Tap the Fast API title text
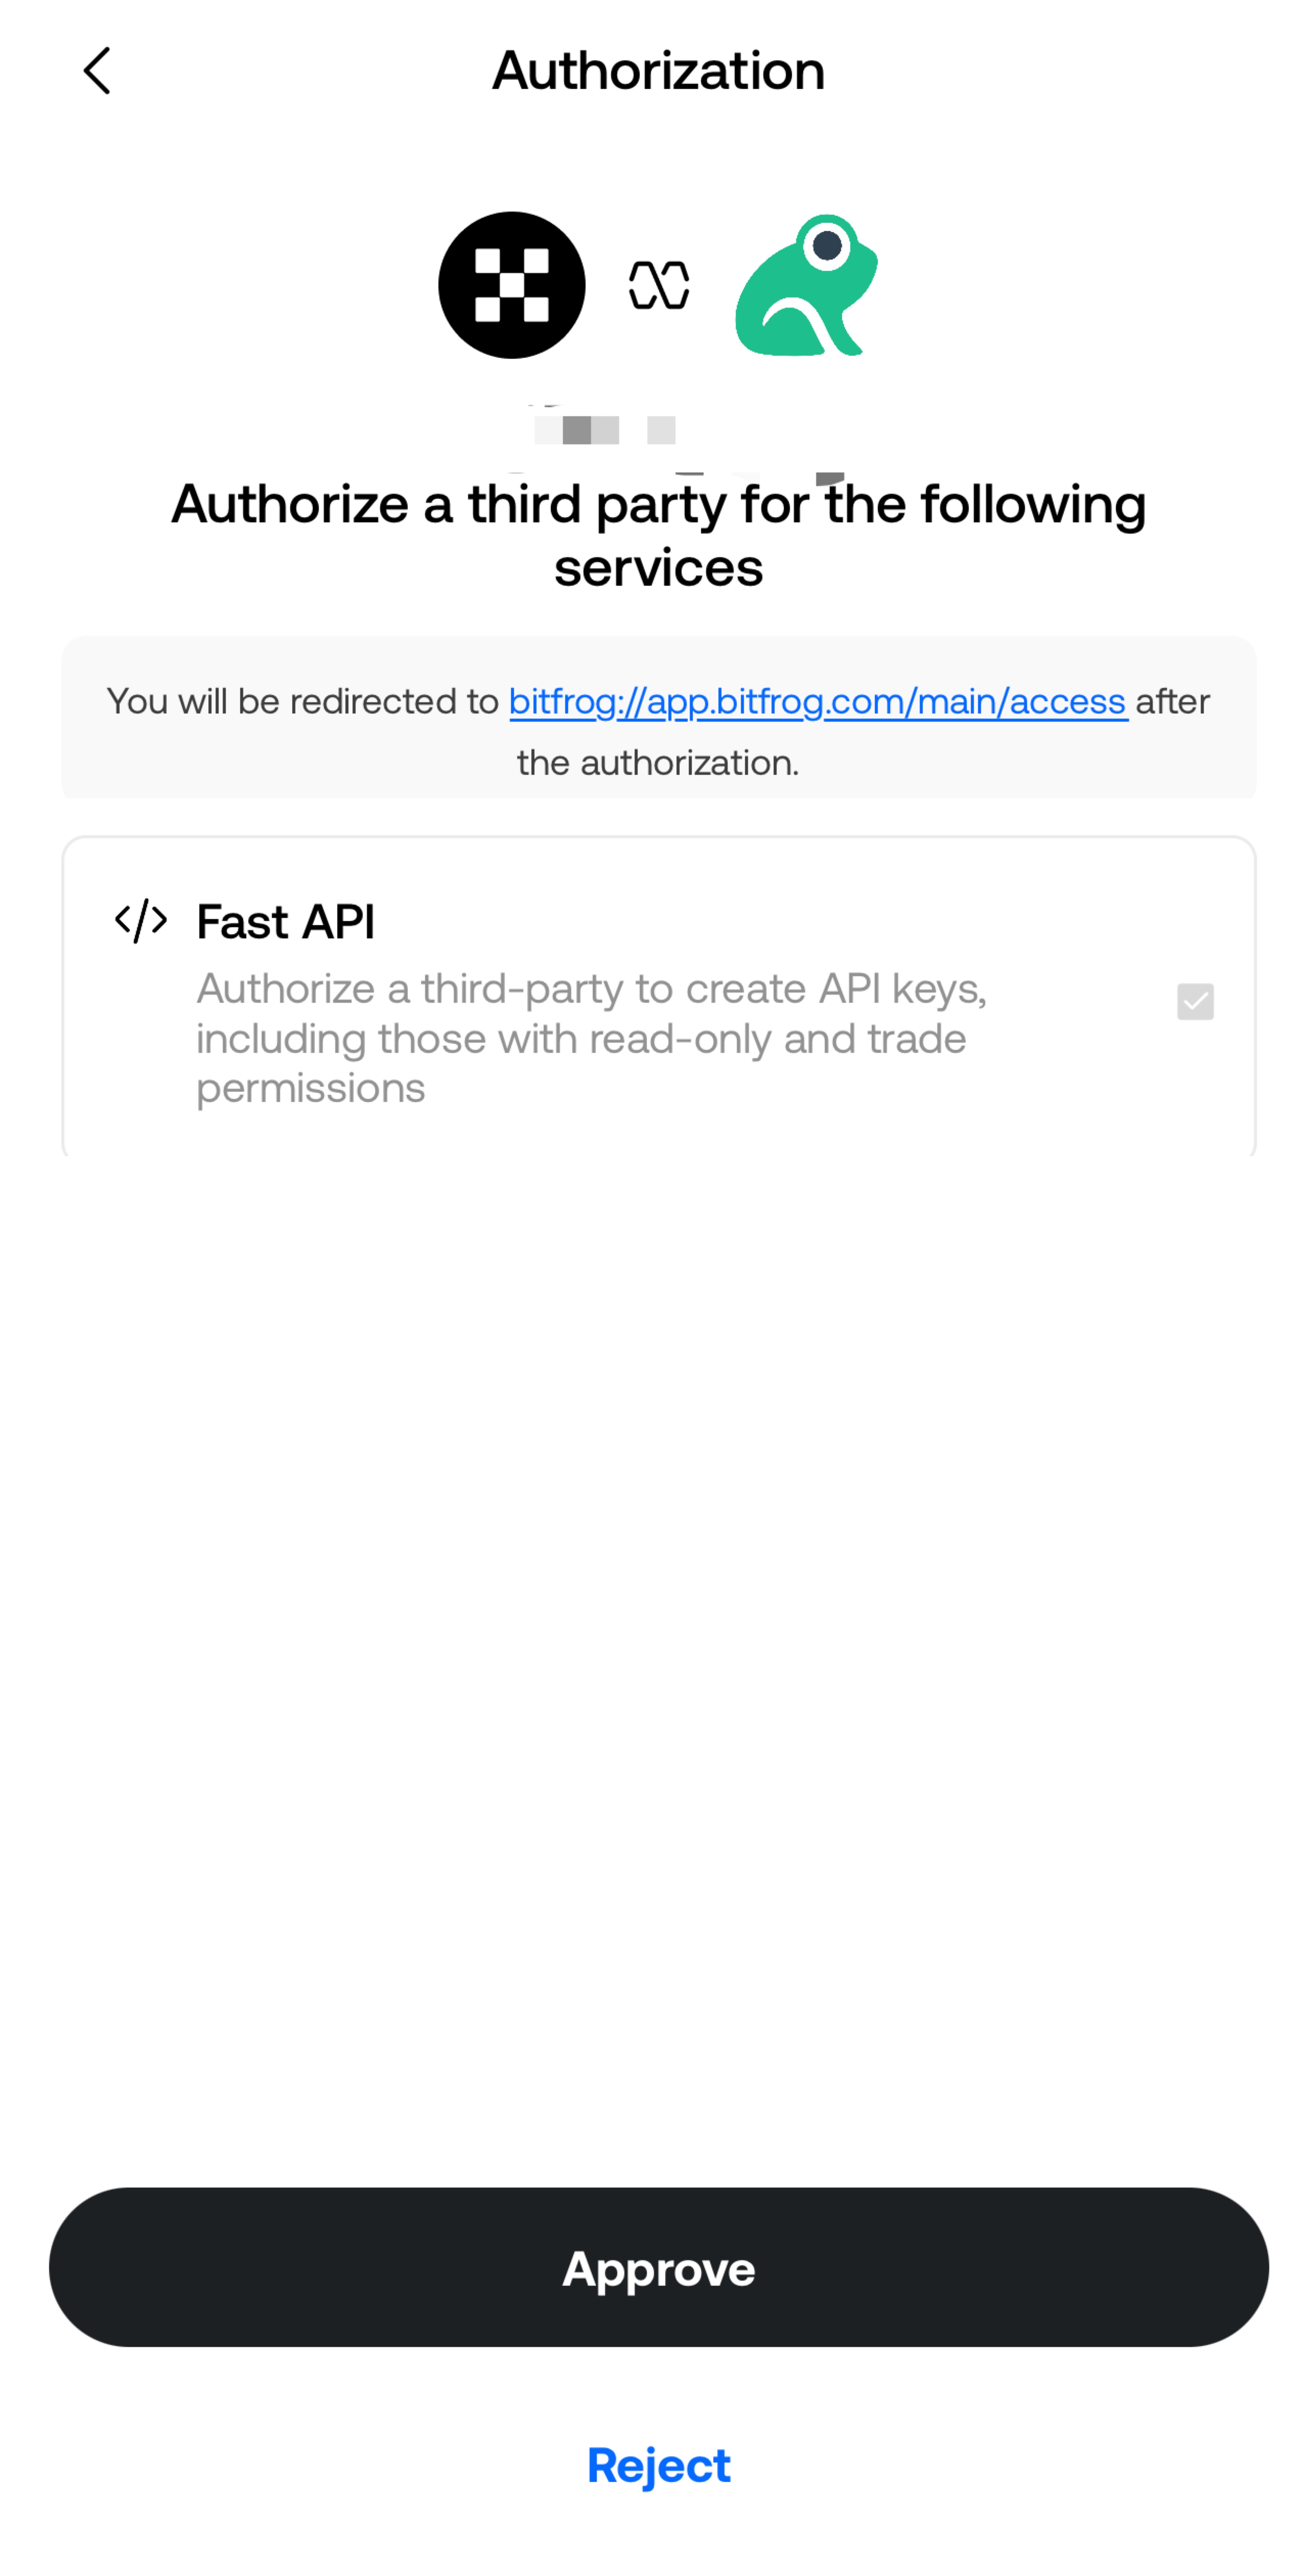Image resolution: width=1304 pixels, height=2576 pixels. [x=285, y=921]
